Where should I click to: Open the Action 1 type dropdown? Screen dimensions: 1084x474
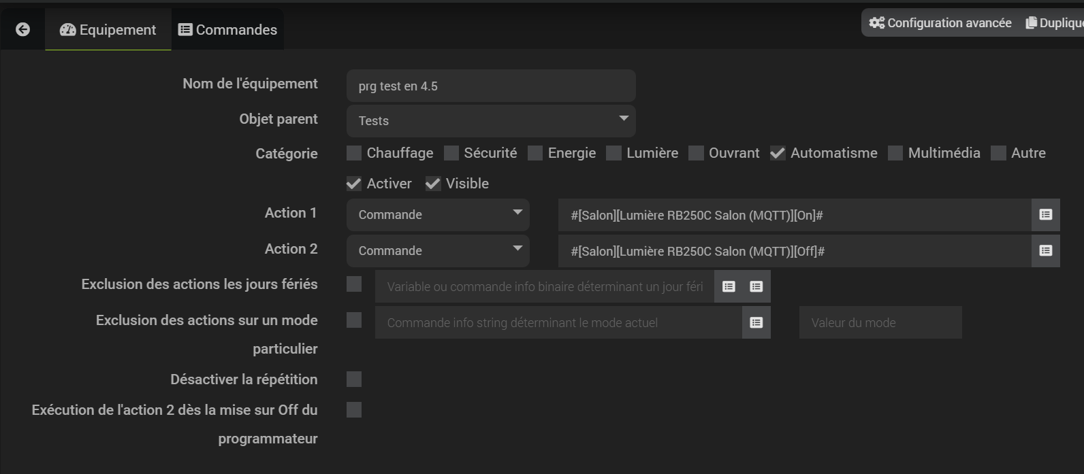click(438, 215)
